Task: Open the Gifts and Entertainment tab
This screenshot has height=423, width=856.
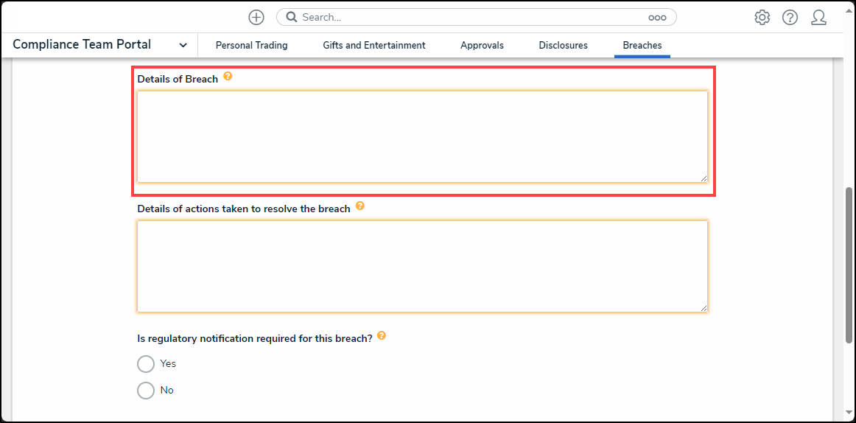Action: click(373, 46)
